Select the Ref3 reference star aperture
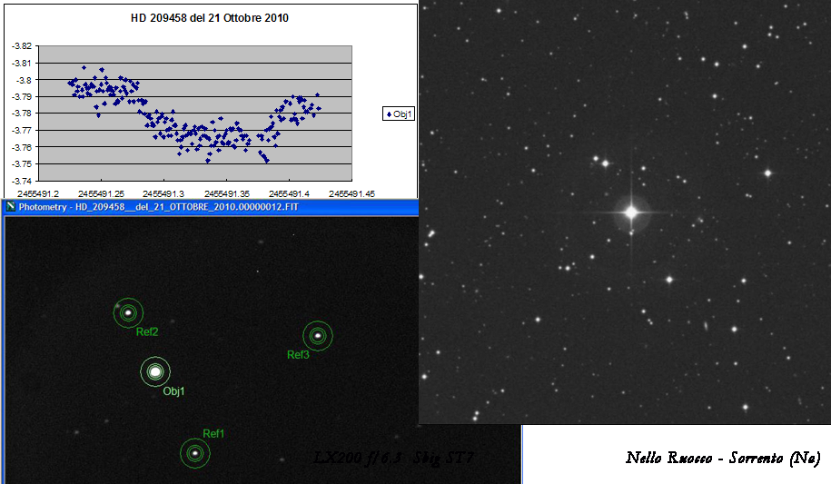 click(x=317, y=336)
